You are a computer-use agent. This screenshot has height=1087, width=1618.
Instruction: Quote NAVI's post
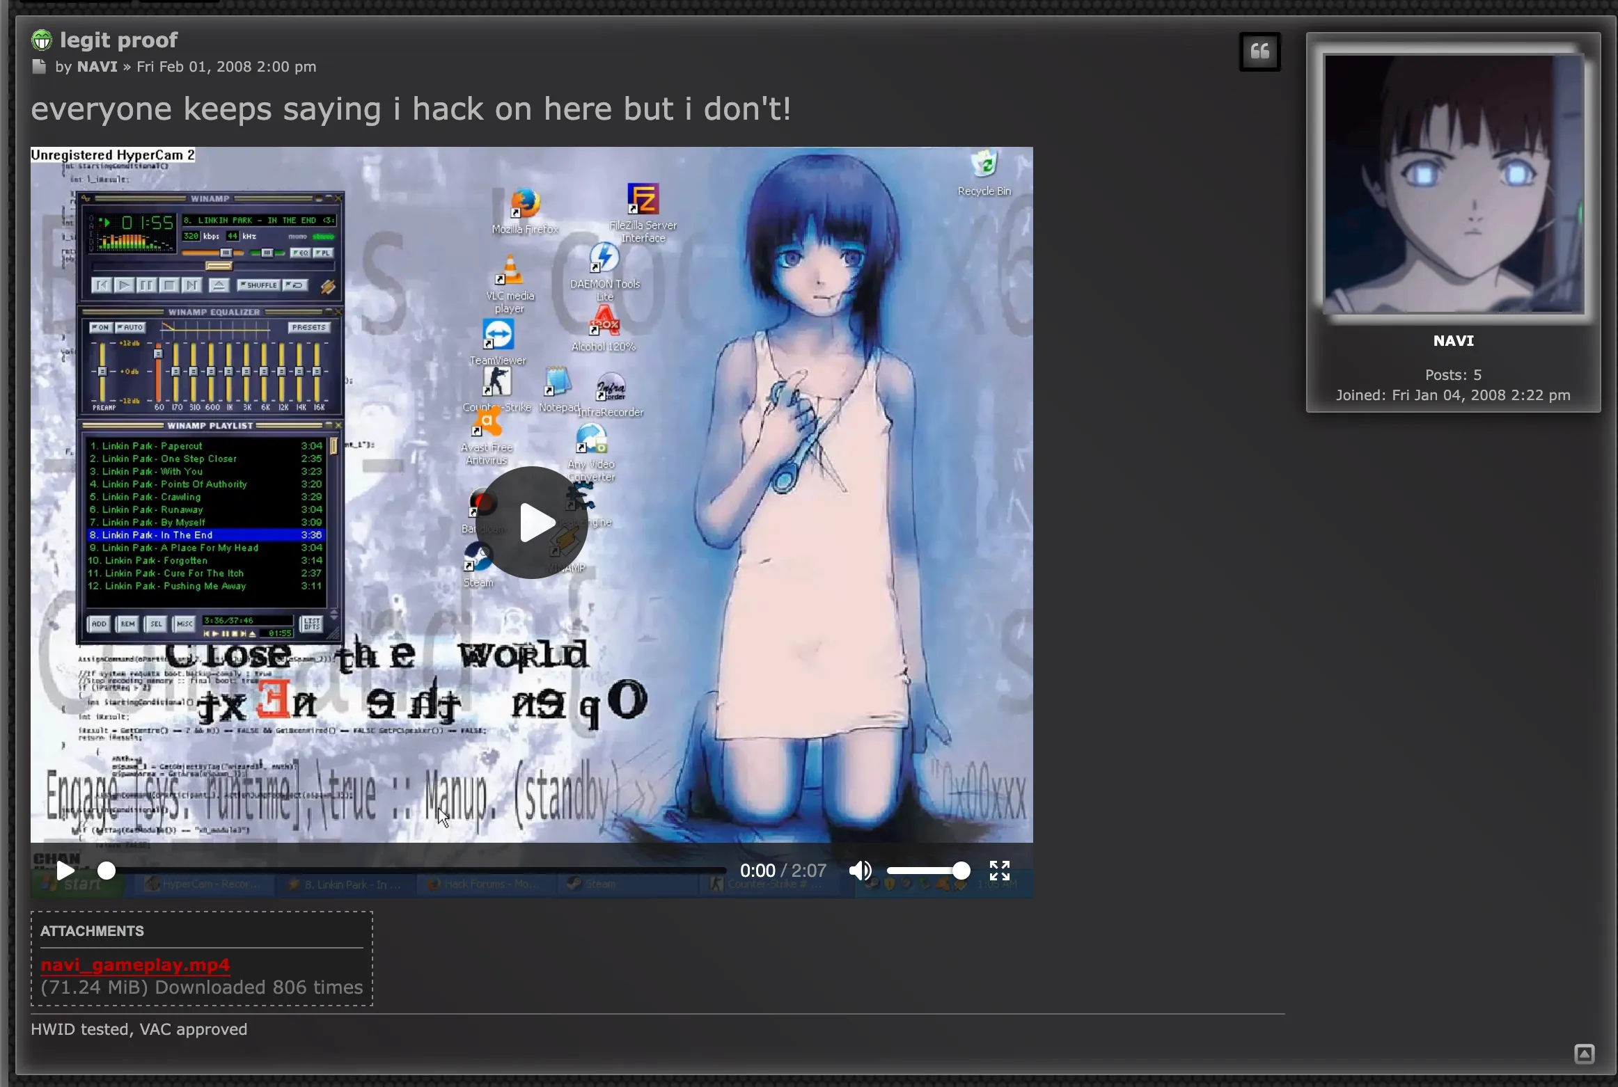click(x=1260, y=51)
